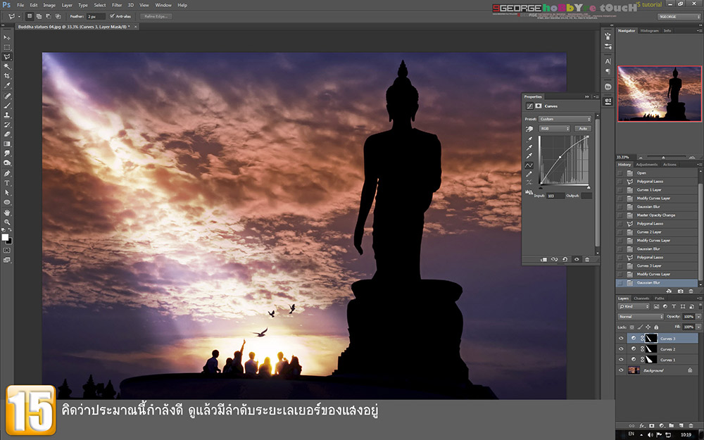The width and height of the screenshot is (704, 440).
Task: Select the Horizontal Type tool
Action: coord(7,183)
